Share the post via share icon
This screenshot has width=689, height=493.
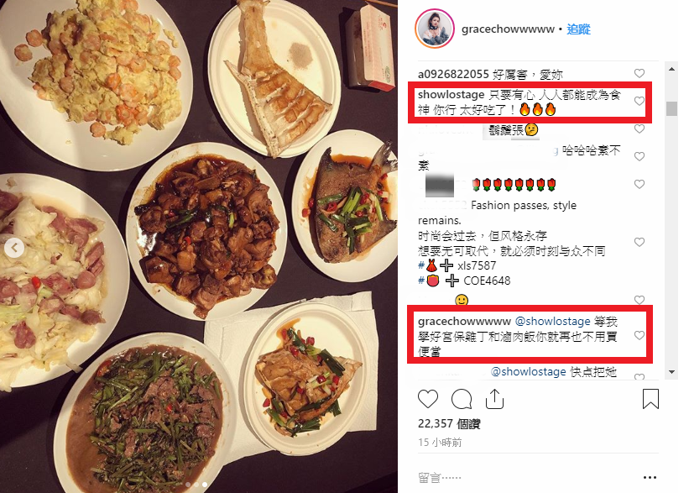[494, 399]
